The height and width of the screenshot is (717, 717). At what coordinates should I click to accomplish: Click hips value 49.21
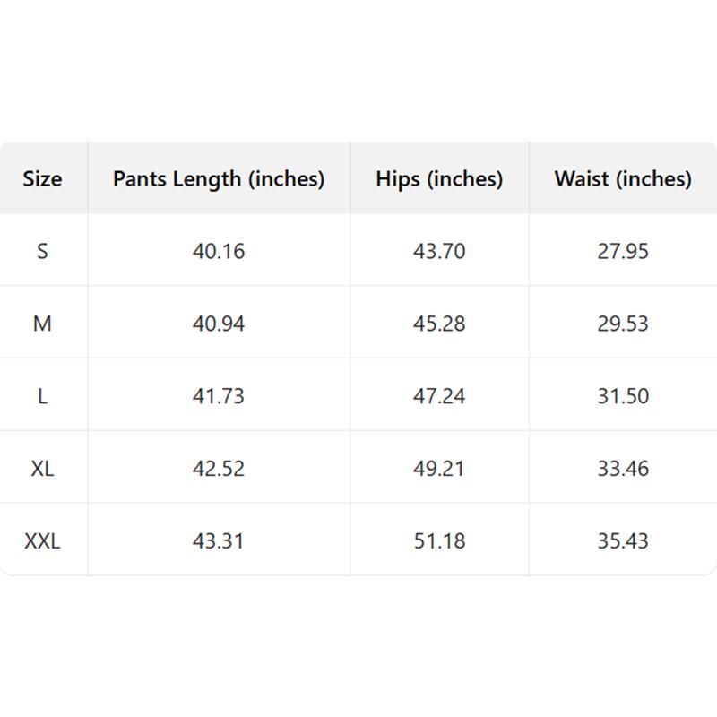[439, 469]
